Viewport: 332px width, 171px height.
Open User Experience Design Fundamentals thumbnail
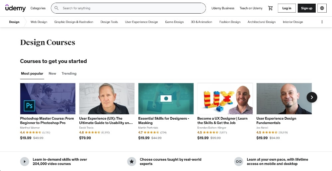(284, 98)
